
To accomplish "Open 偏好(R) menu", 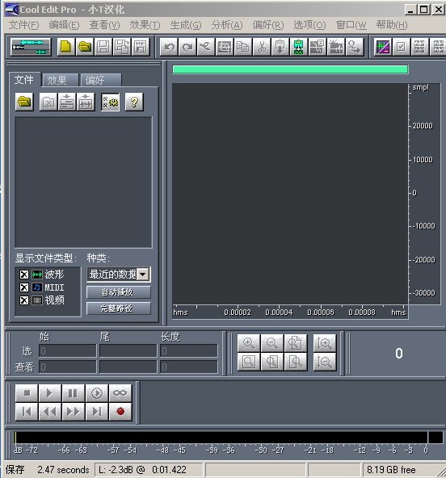I will coord(268,25).
